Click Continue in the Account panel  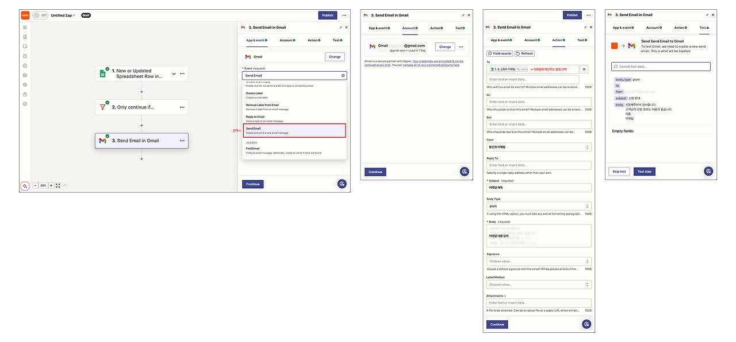[x=375, y=172]
